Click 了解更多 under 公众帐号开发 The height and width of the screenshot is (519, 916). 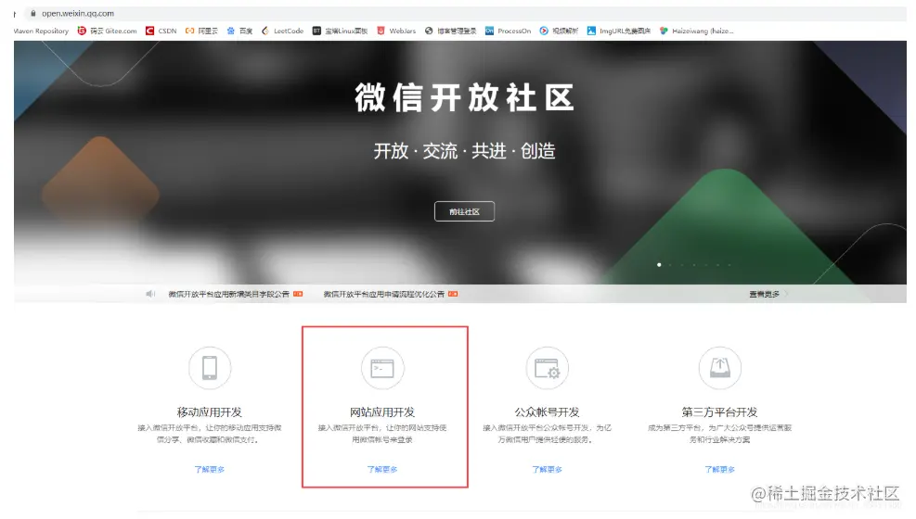pos(547,470)
